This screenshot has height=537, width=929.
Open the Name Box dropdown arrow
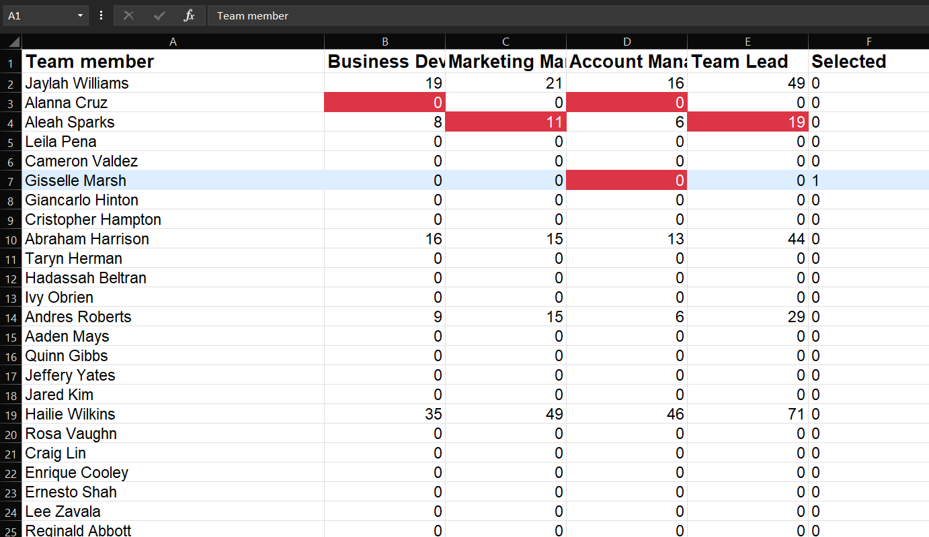pos(80,15)
